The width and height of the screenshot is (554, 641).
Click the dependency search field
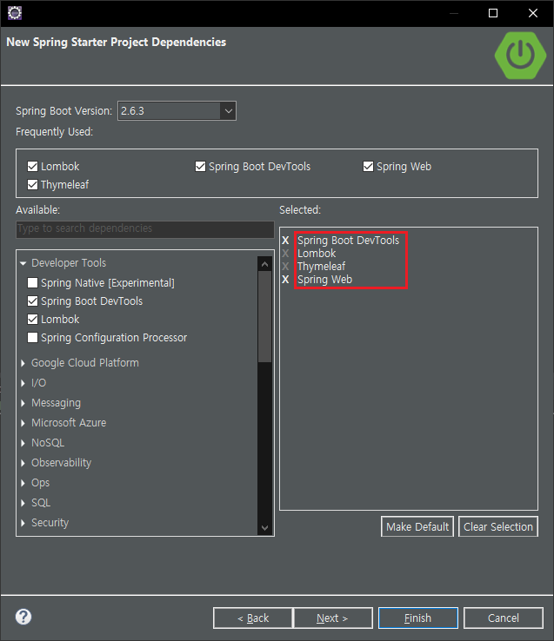(145, 229)
